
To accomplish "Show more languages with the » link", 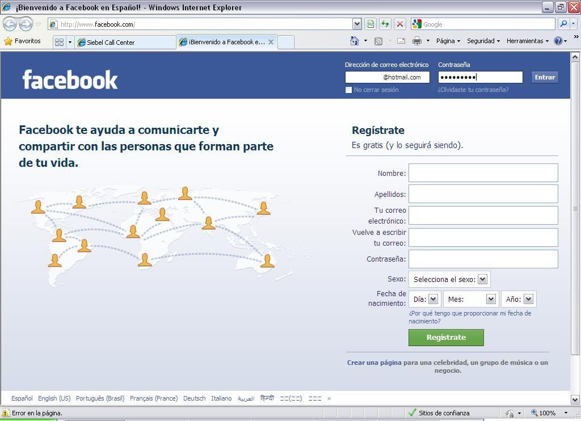I will 329,399.
